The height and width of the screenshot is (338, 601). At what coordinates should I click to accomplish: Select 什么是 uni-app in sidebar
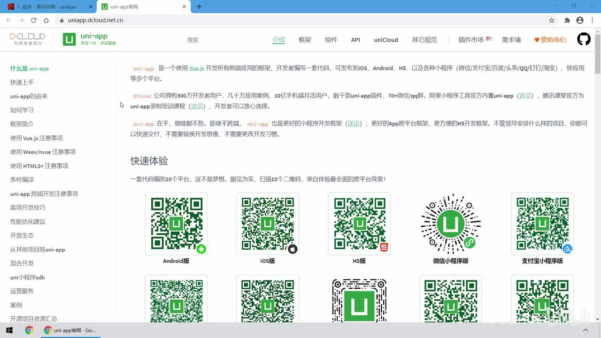pyautogui.click(x=30, y=69)
